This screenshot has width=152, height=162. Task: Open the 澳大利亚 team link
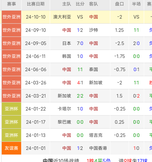tap(62, 17)
